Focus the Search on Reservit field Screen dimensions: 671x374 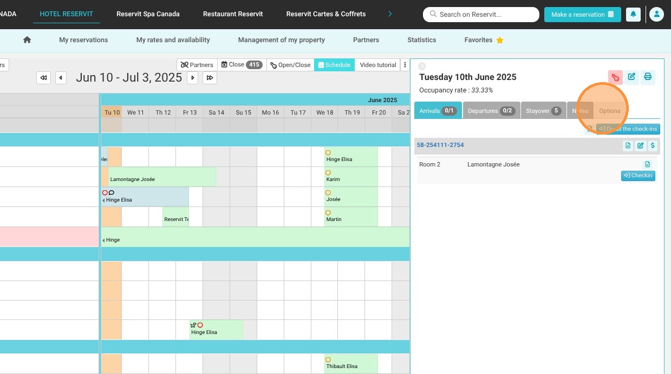481,15
